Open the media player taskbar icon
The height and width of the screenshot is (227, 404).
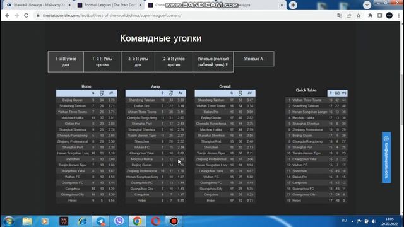click(x=45, y=221)
